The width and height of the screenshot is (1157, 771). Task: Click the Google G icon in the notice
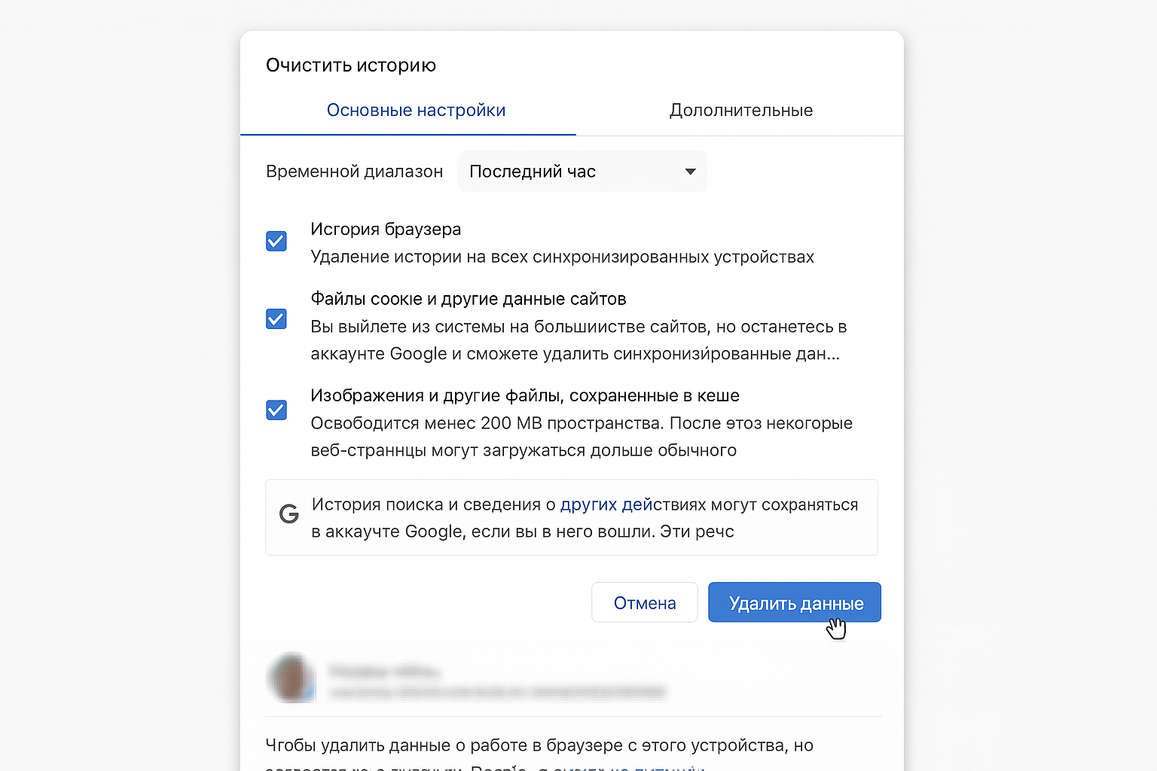click(289, 513)
